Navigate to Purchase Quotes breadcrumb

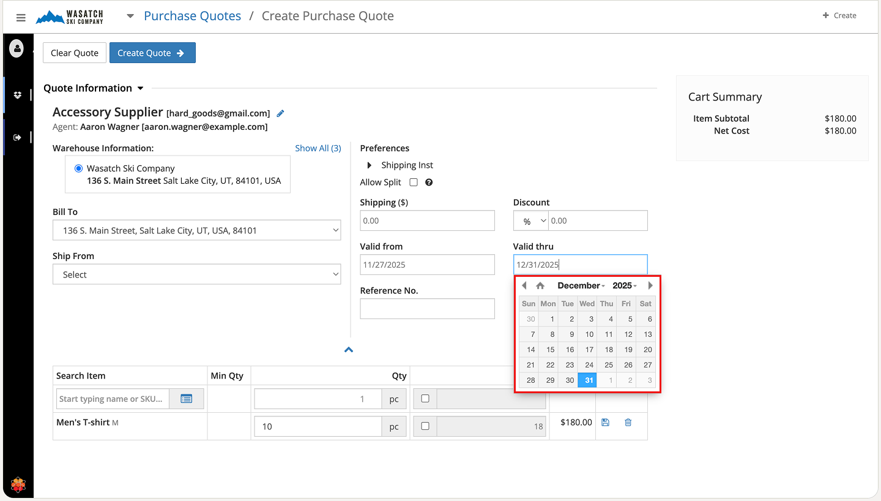tap(192, 16)
